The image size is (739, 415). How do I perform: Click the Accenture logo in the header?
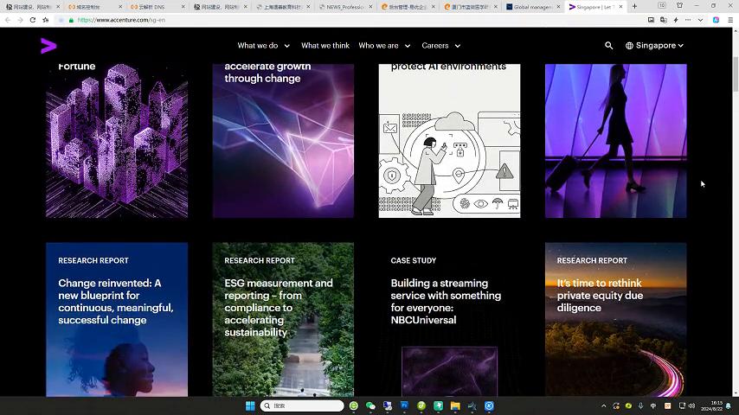(48, 46)
